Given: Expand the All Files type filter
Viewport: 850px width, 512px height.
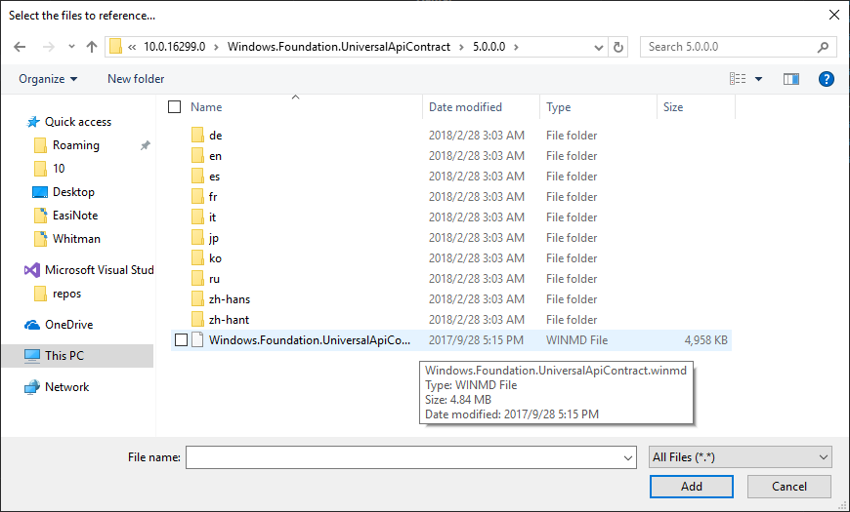Looking at the screenshot, I should (740, 457).
